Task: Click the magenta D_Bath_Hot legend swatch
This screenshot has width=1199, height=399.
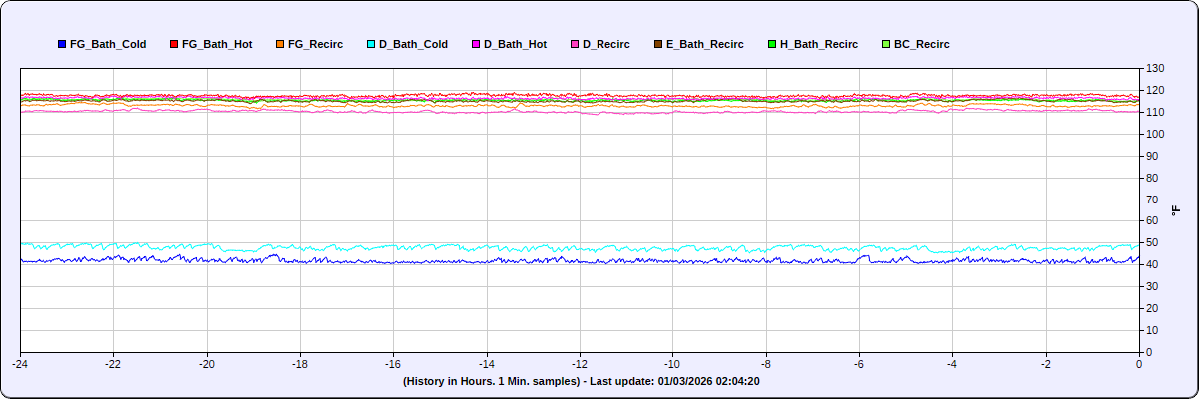Action: coord(476,45)
